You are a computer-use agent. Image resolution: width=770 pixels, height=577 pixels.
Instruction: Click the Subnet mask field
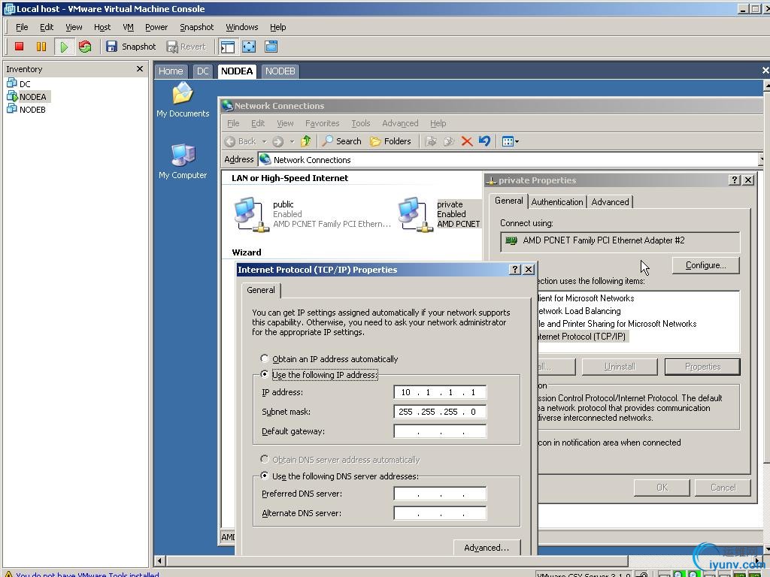[440, 412]
